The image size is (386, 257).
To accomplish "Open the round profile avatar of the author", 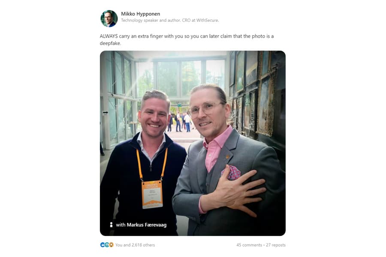I will (x=109, y=19).
